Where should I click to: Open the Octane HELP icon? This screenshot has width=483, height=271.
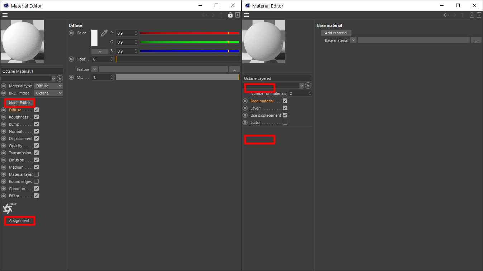pyautogui.click(x=9, y=208)
